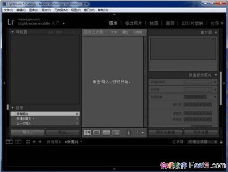Switch to the 画册 Book module
Screen dimensions: 228x172
170,23
